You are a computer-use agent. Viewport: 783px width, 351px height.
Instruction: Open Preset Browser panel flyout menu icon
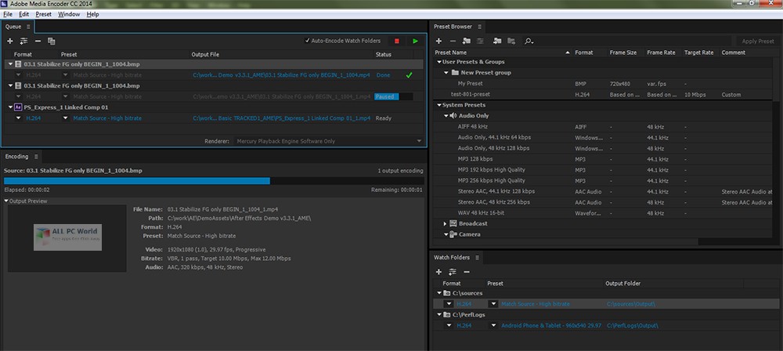(479, 27)
